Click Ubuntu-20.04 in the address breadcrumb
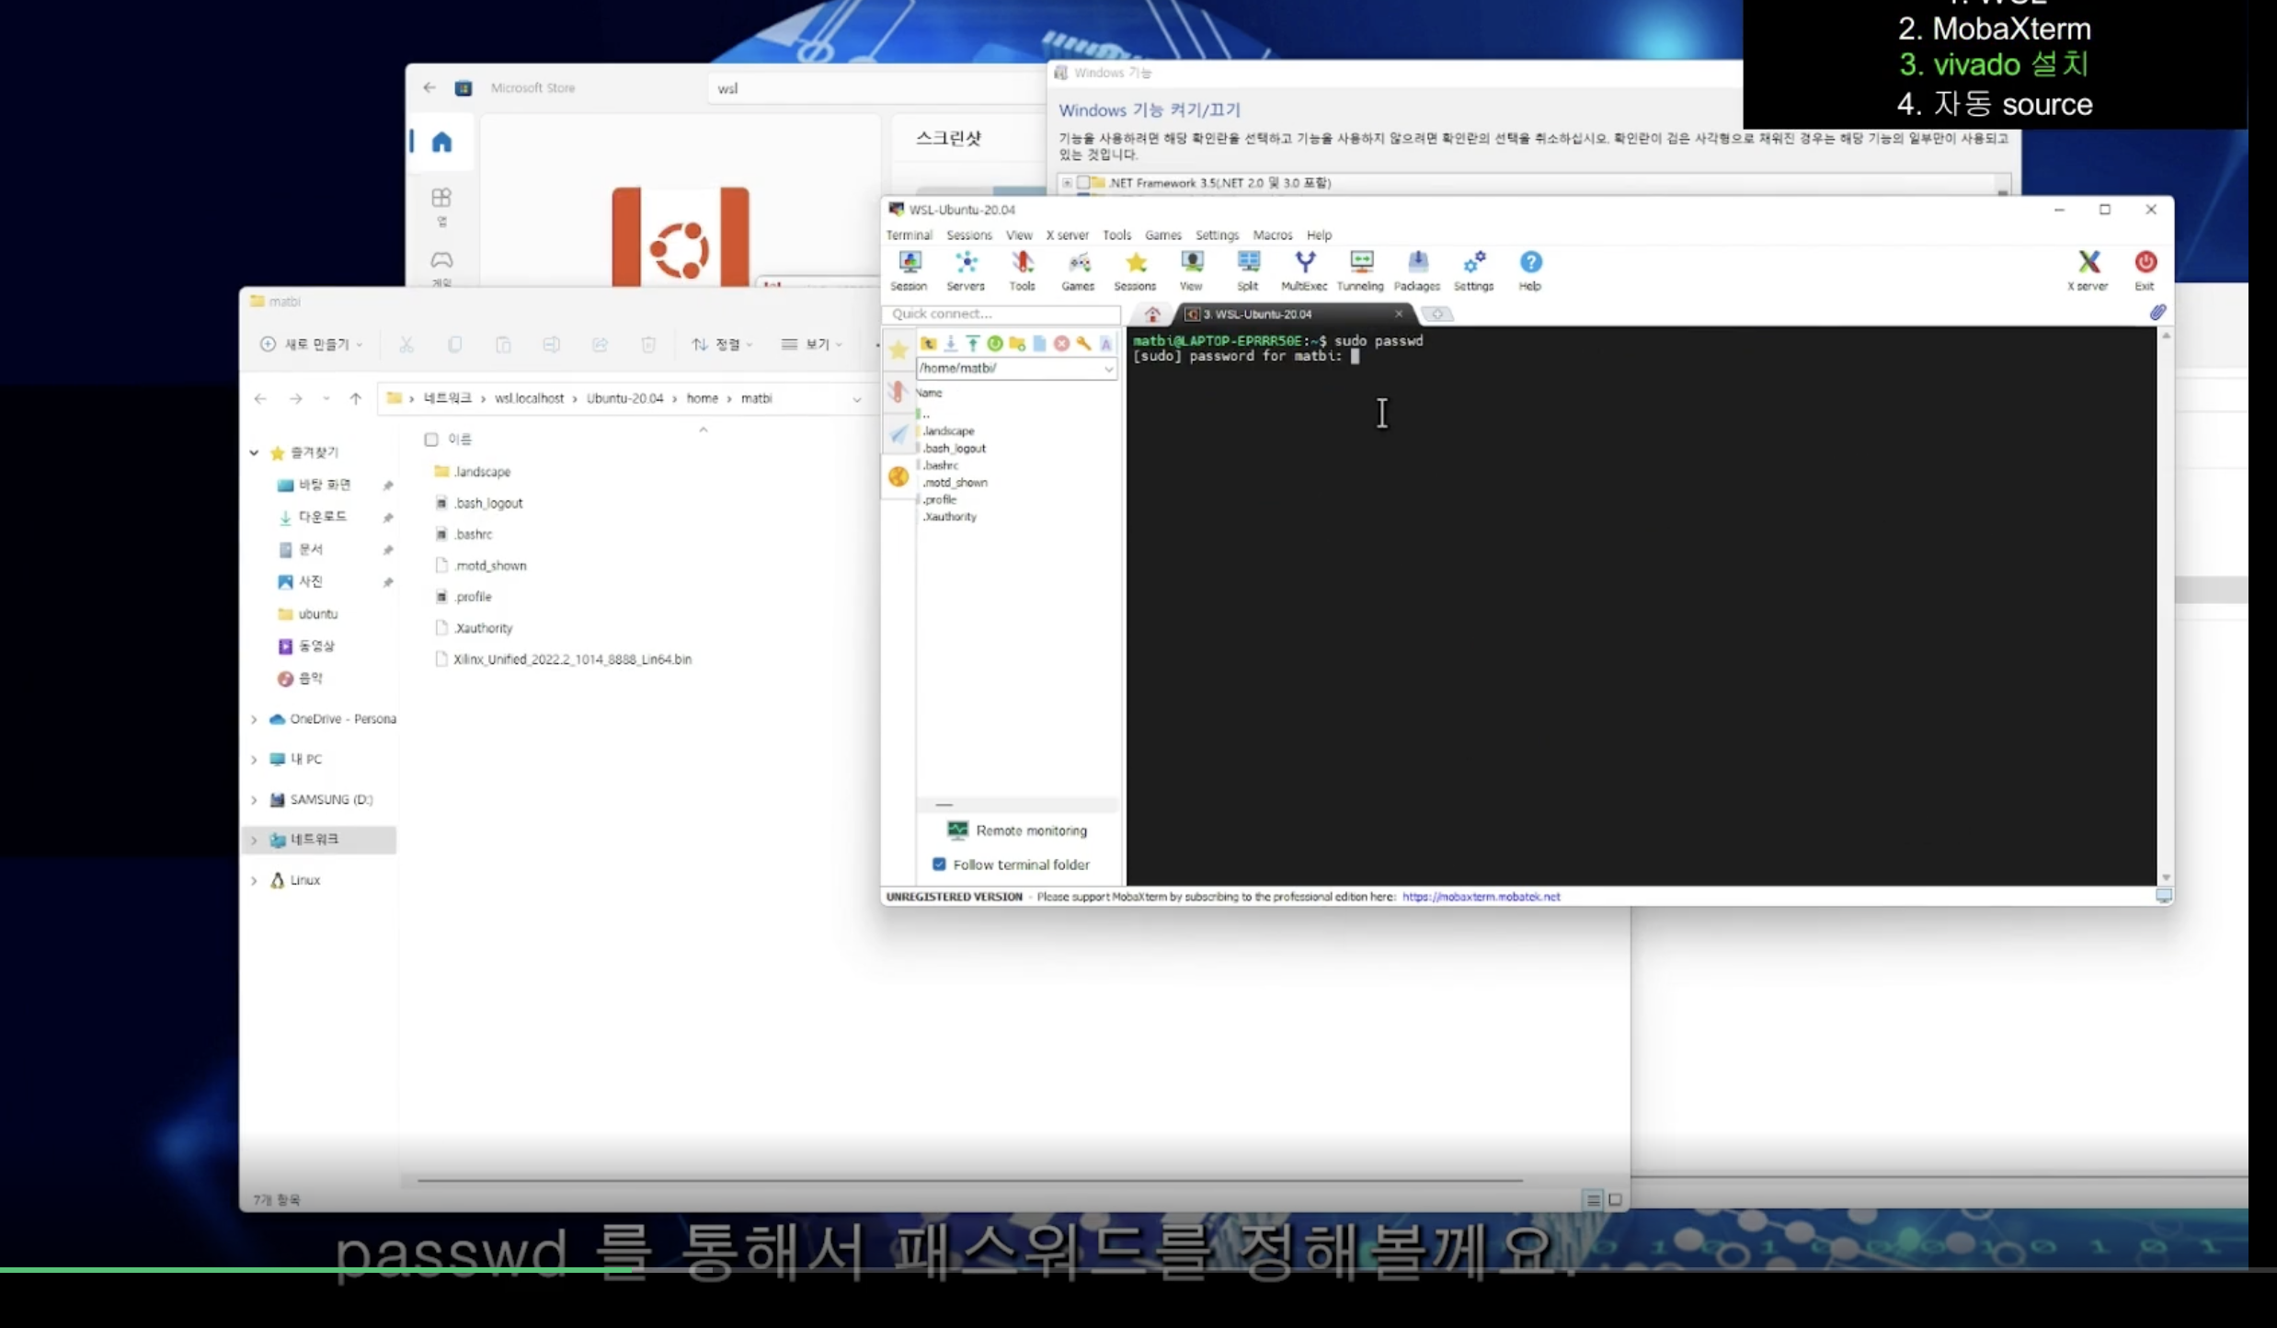 624,398
